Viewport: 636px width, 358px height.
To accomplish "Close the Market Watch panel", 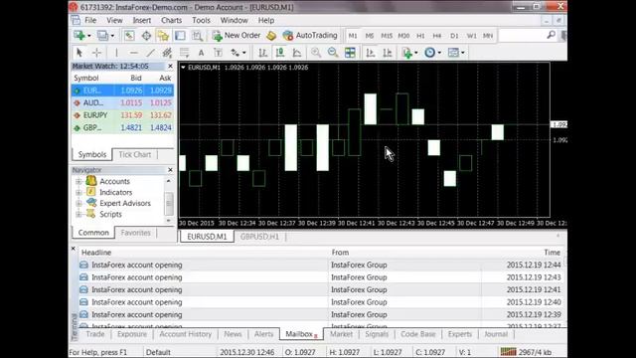I will [x=170, y=67].
